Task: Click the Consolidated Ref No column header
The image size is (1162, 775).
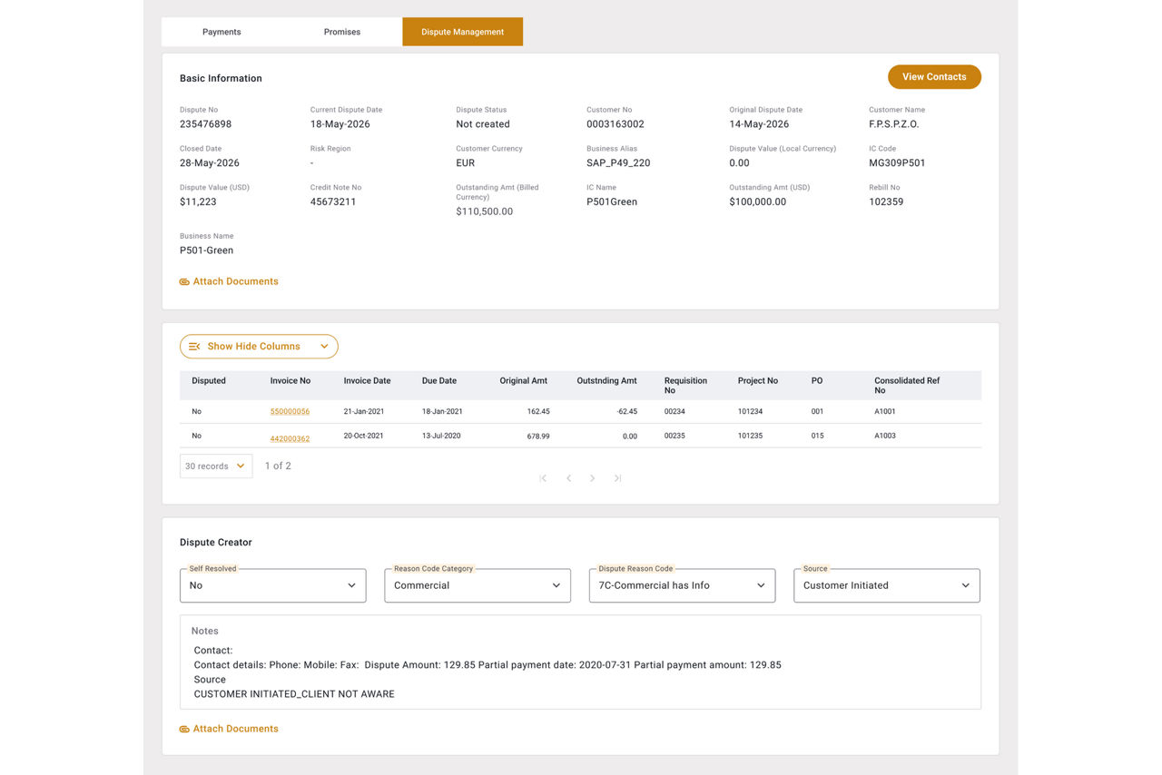Action: click(x=907, y=386)
